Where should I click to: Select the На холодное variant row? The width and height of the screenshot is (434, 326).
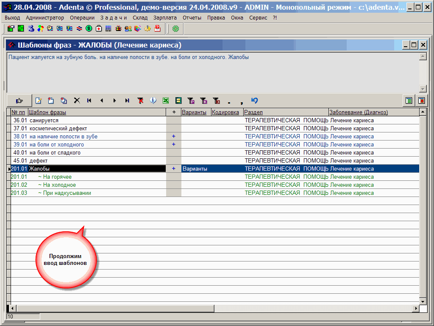click(57, 185)
